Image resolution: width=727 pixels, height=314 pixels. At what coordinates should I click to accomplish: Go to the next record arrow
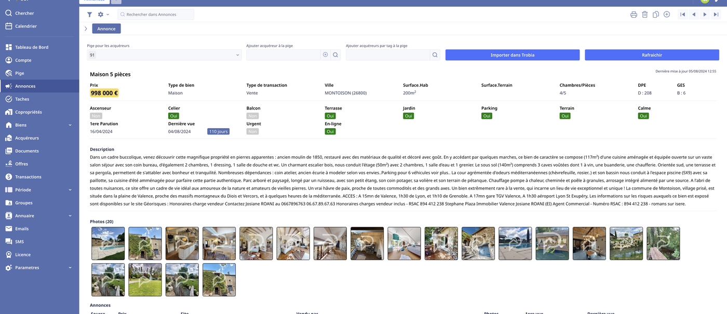pos(705,15)
